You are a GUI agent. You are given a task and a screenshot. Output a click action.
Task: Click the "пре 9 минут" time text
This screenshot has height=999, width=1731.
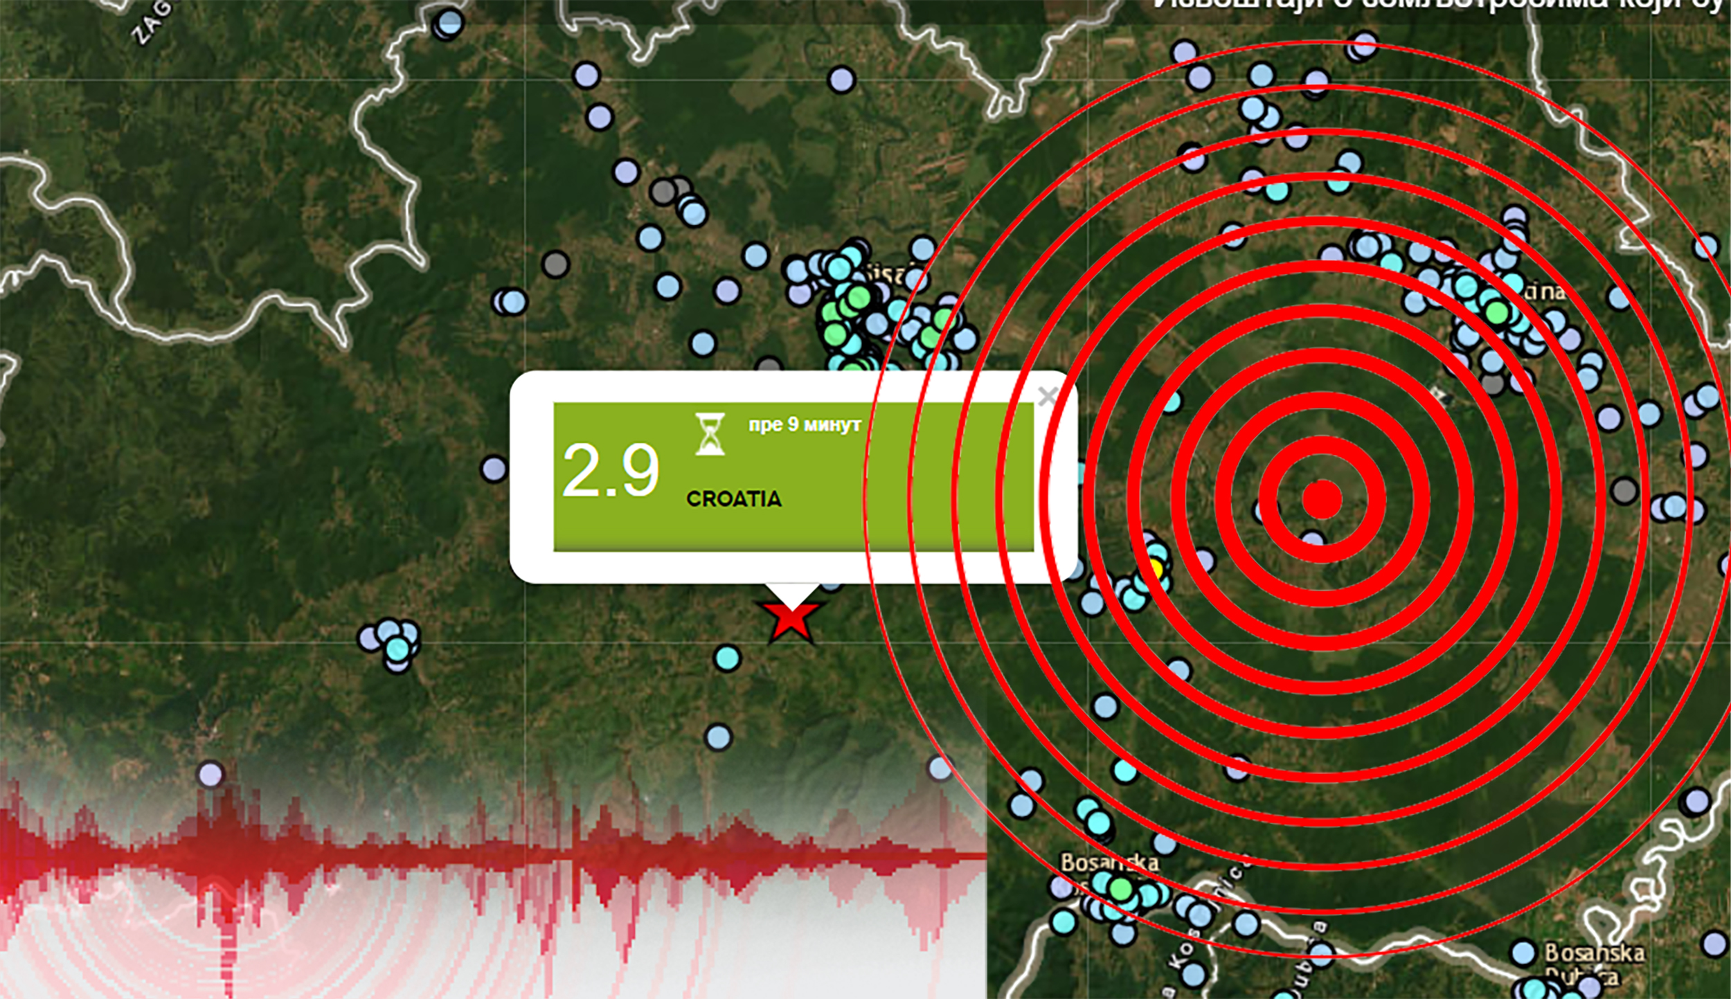pos(805,424)
